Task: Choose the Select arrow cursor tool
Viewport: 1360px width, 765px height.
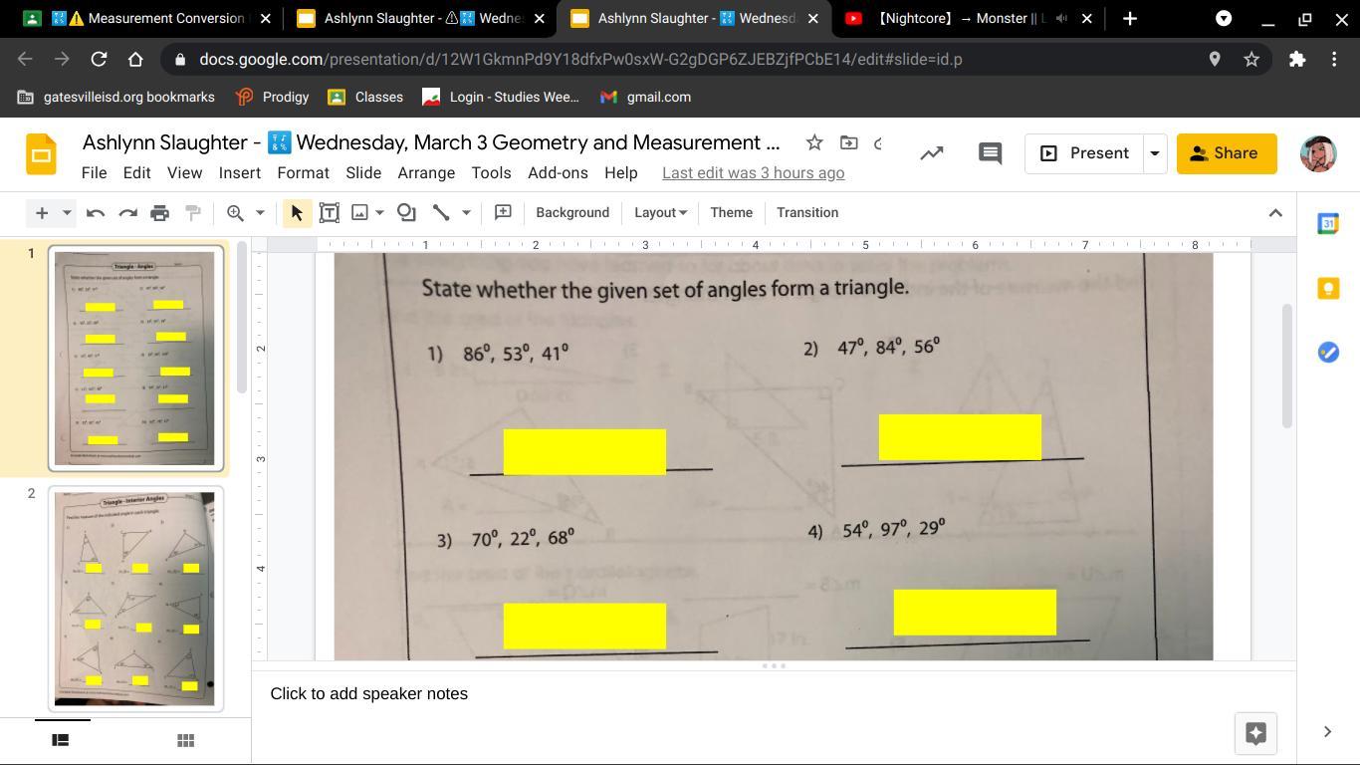Action: pos(297,213)
